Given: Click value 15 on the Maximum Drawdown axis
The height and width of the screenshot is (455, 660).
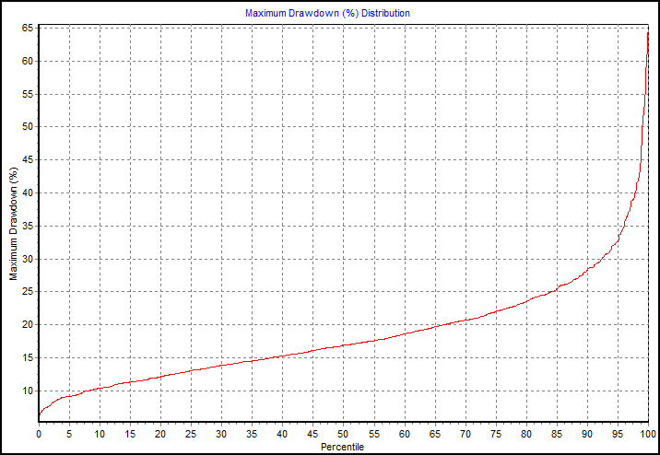Looking at the screenshot, I should pos(28,358).
